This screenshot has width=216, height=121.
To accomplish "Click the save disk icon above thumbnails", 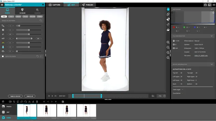I will click(63, 102).
